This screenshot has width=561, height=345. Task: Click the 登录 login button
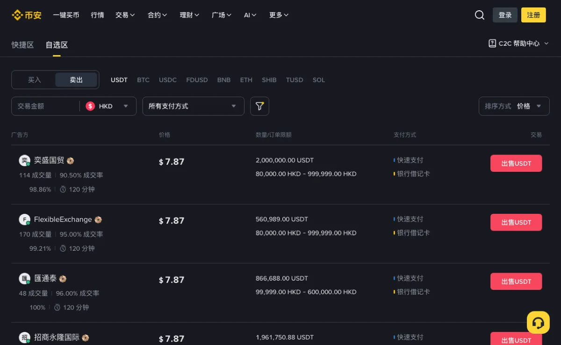click(505, 15)
